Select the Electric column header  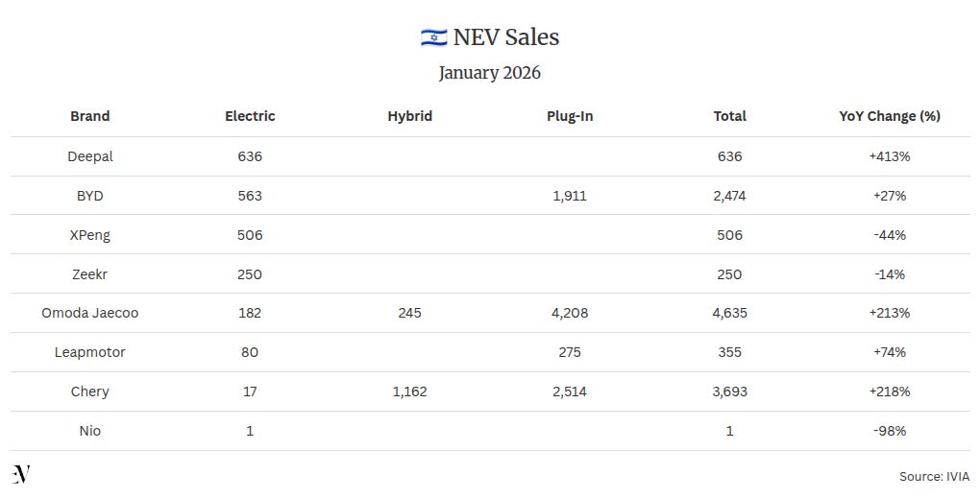[250, 116]
